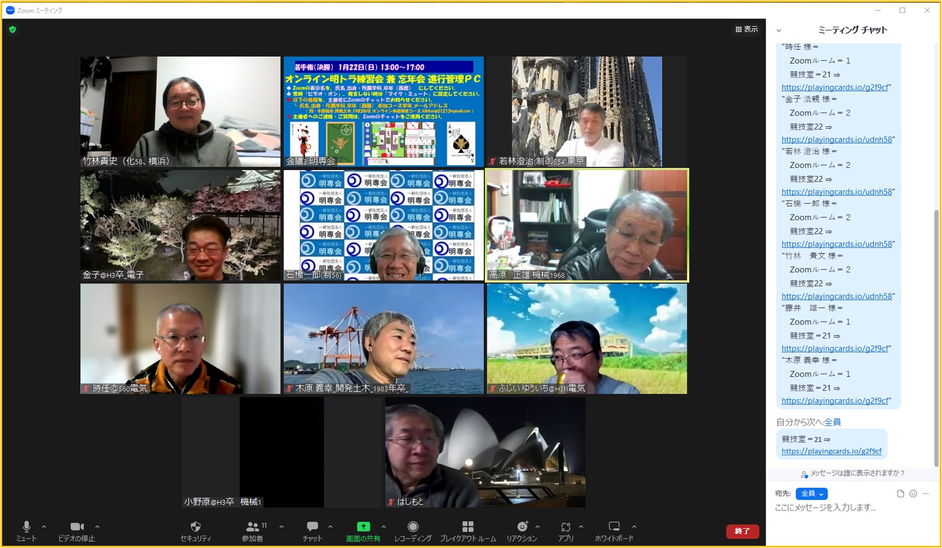Screen dimensions: 942x548
Task: Click muted mic icon on 若林澄治 tile
Action: click(493, 161)
